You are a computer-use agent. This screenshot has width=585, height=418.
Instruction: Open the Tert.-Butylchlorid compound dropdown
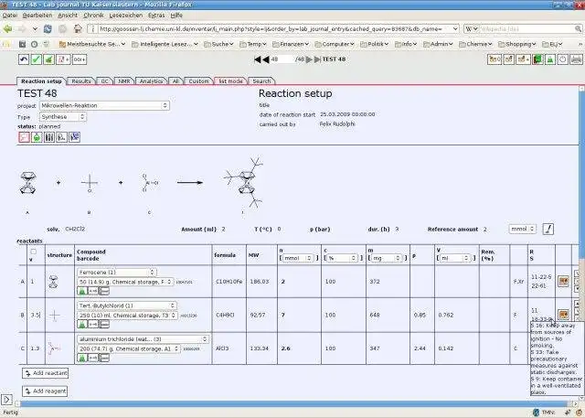pyautogui.click(x=127, y=305)
